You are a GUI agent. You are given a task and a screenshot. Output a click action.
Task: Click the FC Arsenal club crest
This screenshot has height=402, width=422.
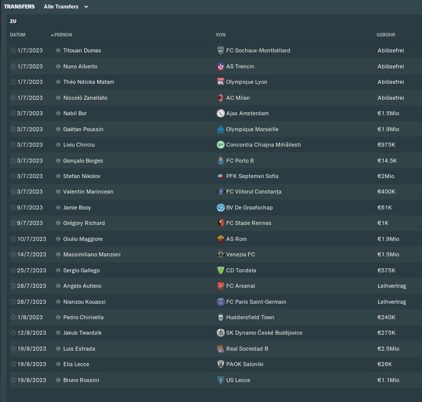pos(220,286)
